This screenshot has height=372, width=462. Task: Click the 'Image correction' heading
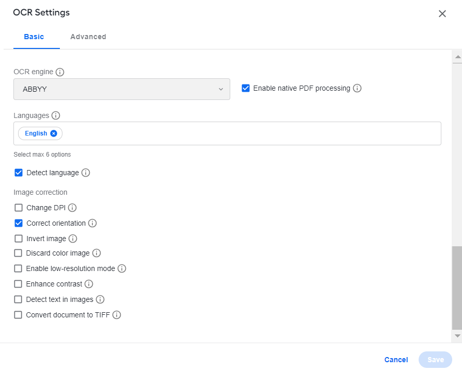[40, 192]
